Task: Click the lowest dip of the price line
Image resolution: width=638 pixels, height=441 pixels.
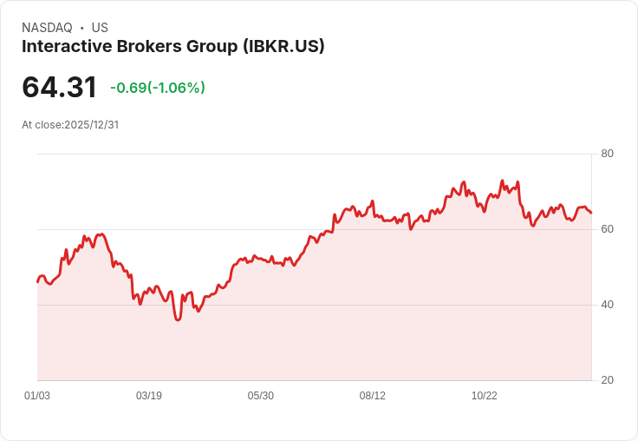Action: pyautogui.click(x=178, y=319)
